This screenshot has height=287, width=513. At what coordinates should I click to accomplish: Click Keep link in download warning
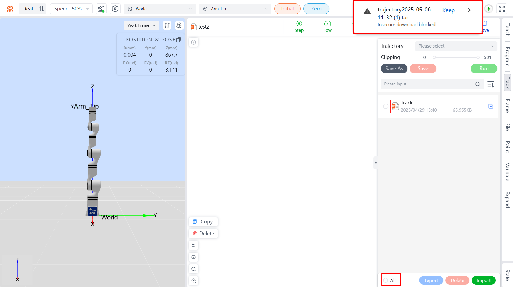448,10
